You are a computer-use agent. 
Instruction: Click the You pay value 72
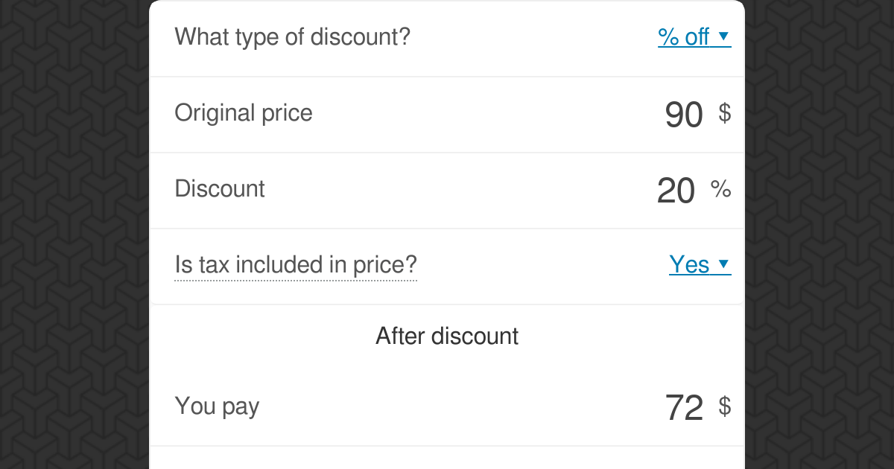[683, 408]
